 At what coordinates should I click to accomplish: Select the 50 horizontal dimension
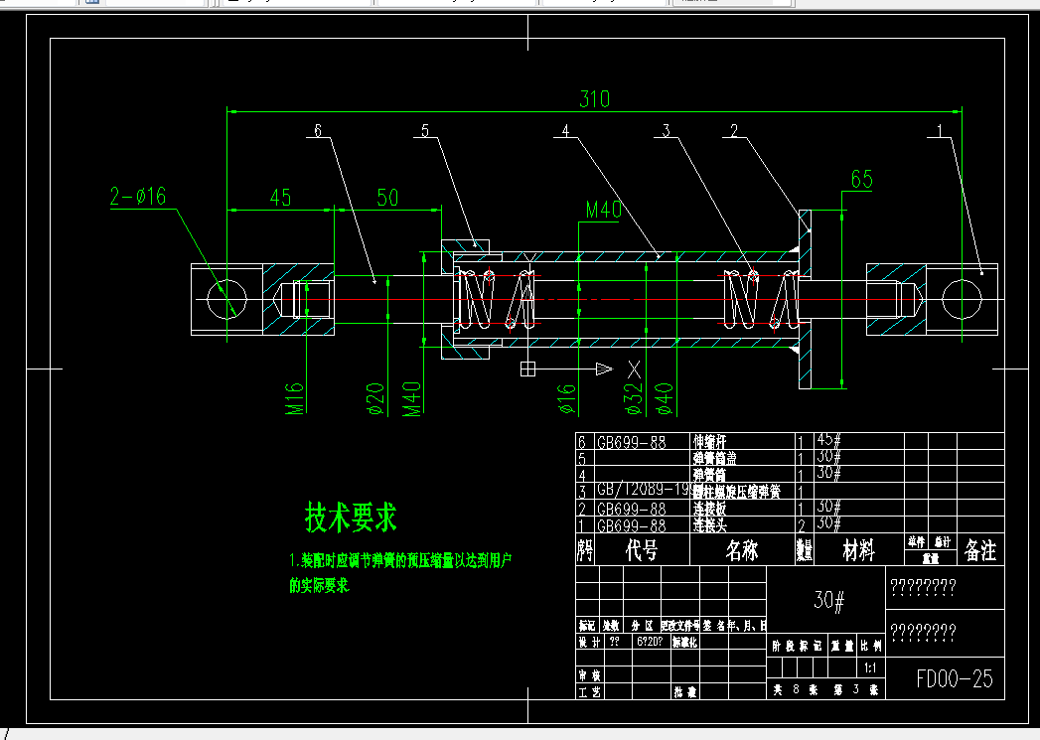pyautogui.click(x=387, y=198)
